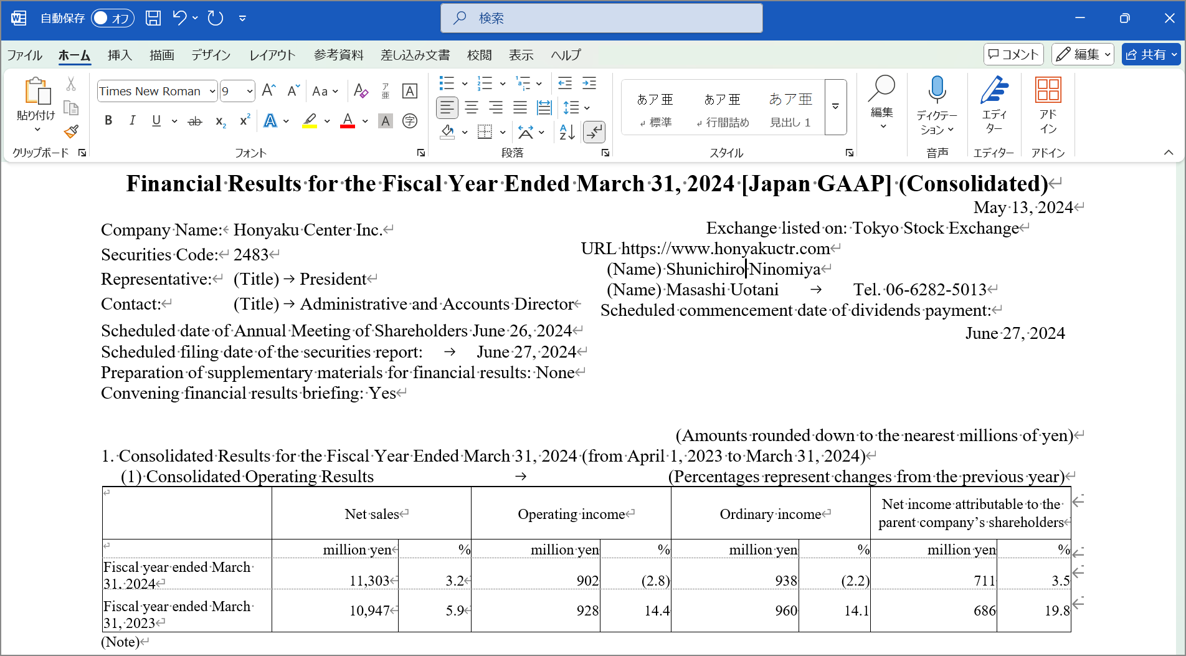Screen dimensions: 1186x656
Task: Select the 見出し 1 style
Action: 790,110
